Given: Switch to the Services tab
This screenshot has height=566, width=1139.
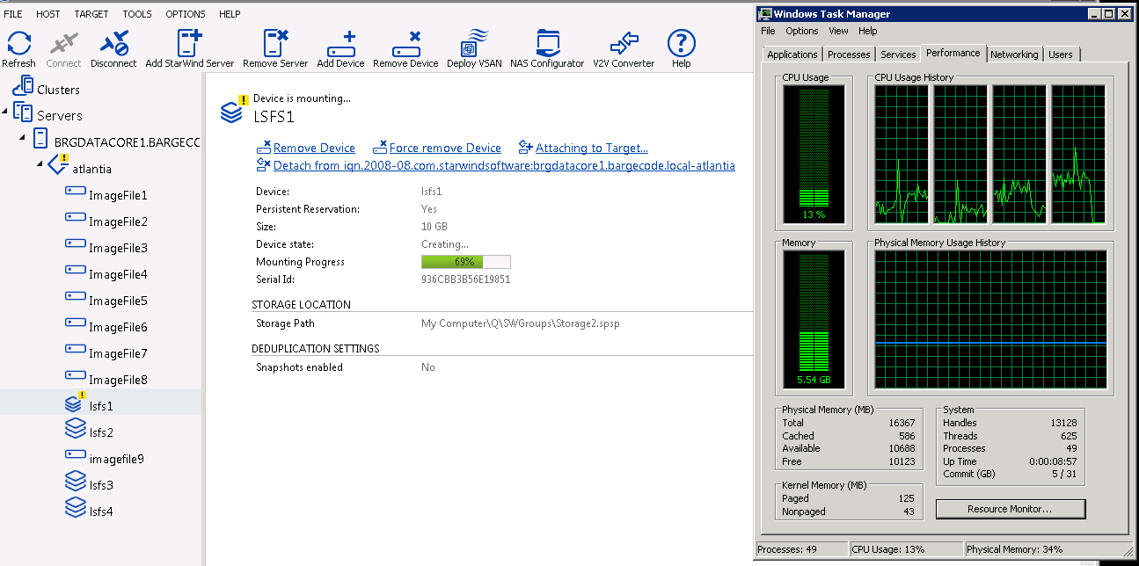Looking at the screenshot, I should point(898,54).
